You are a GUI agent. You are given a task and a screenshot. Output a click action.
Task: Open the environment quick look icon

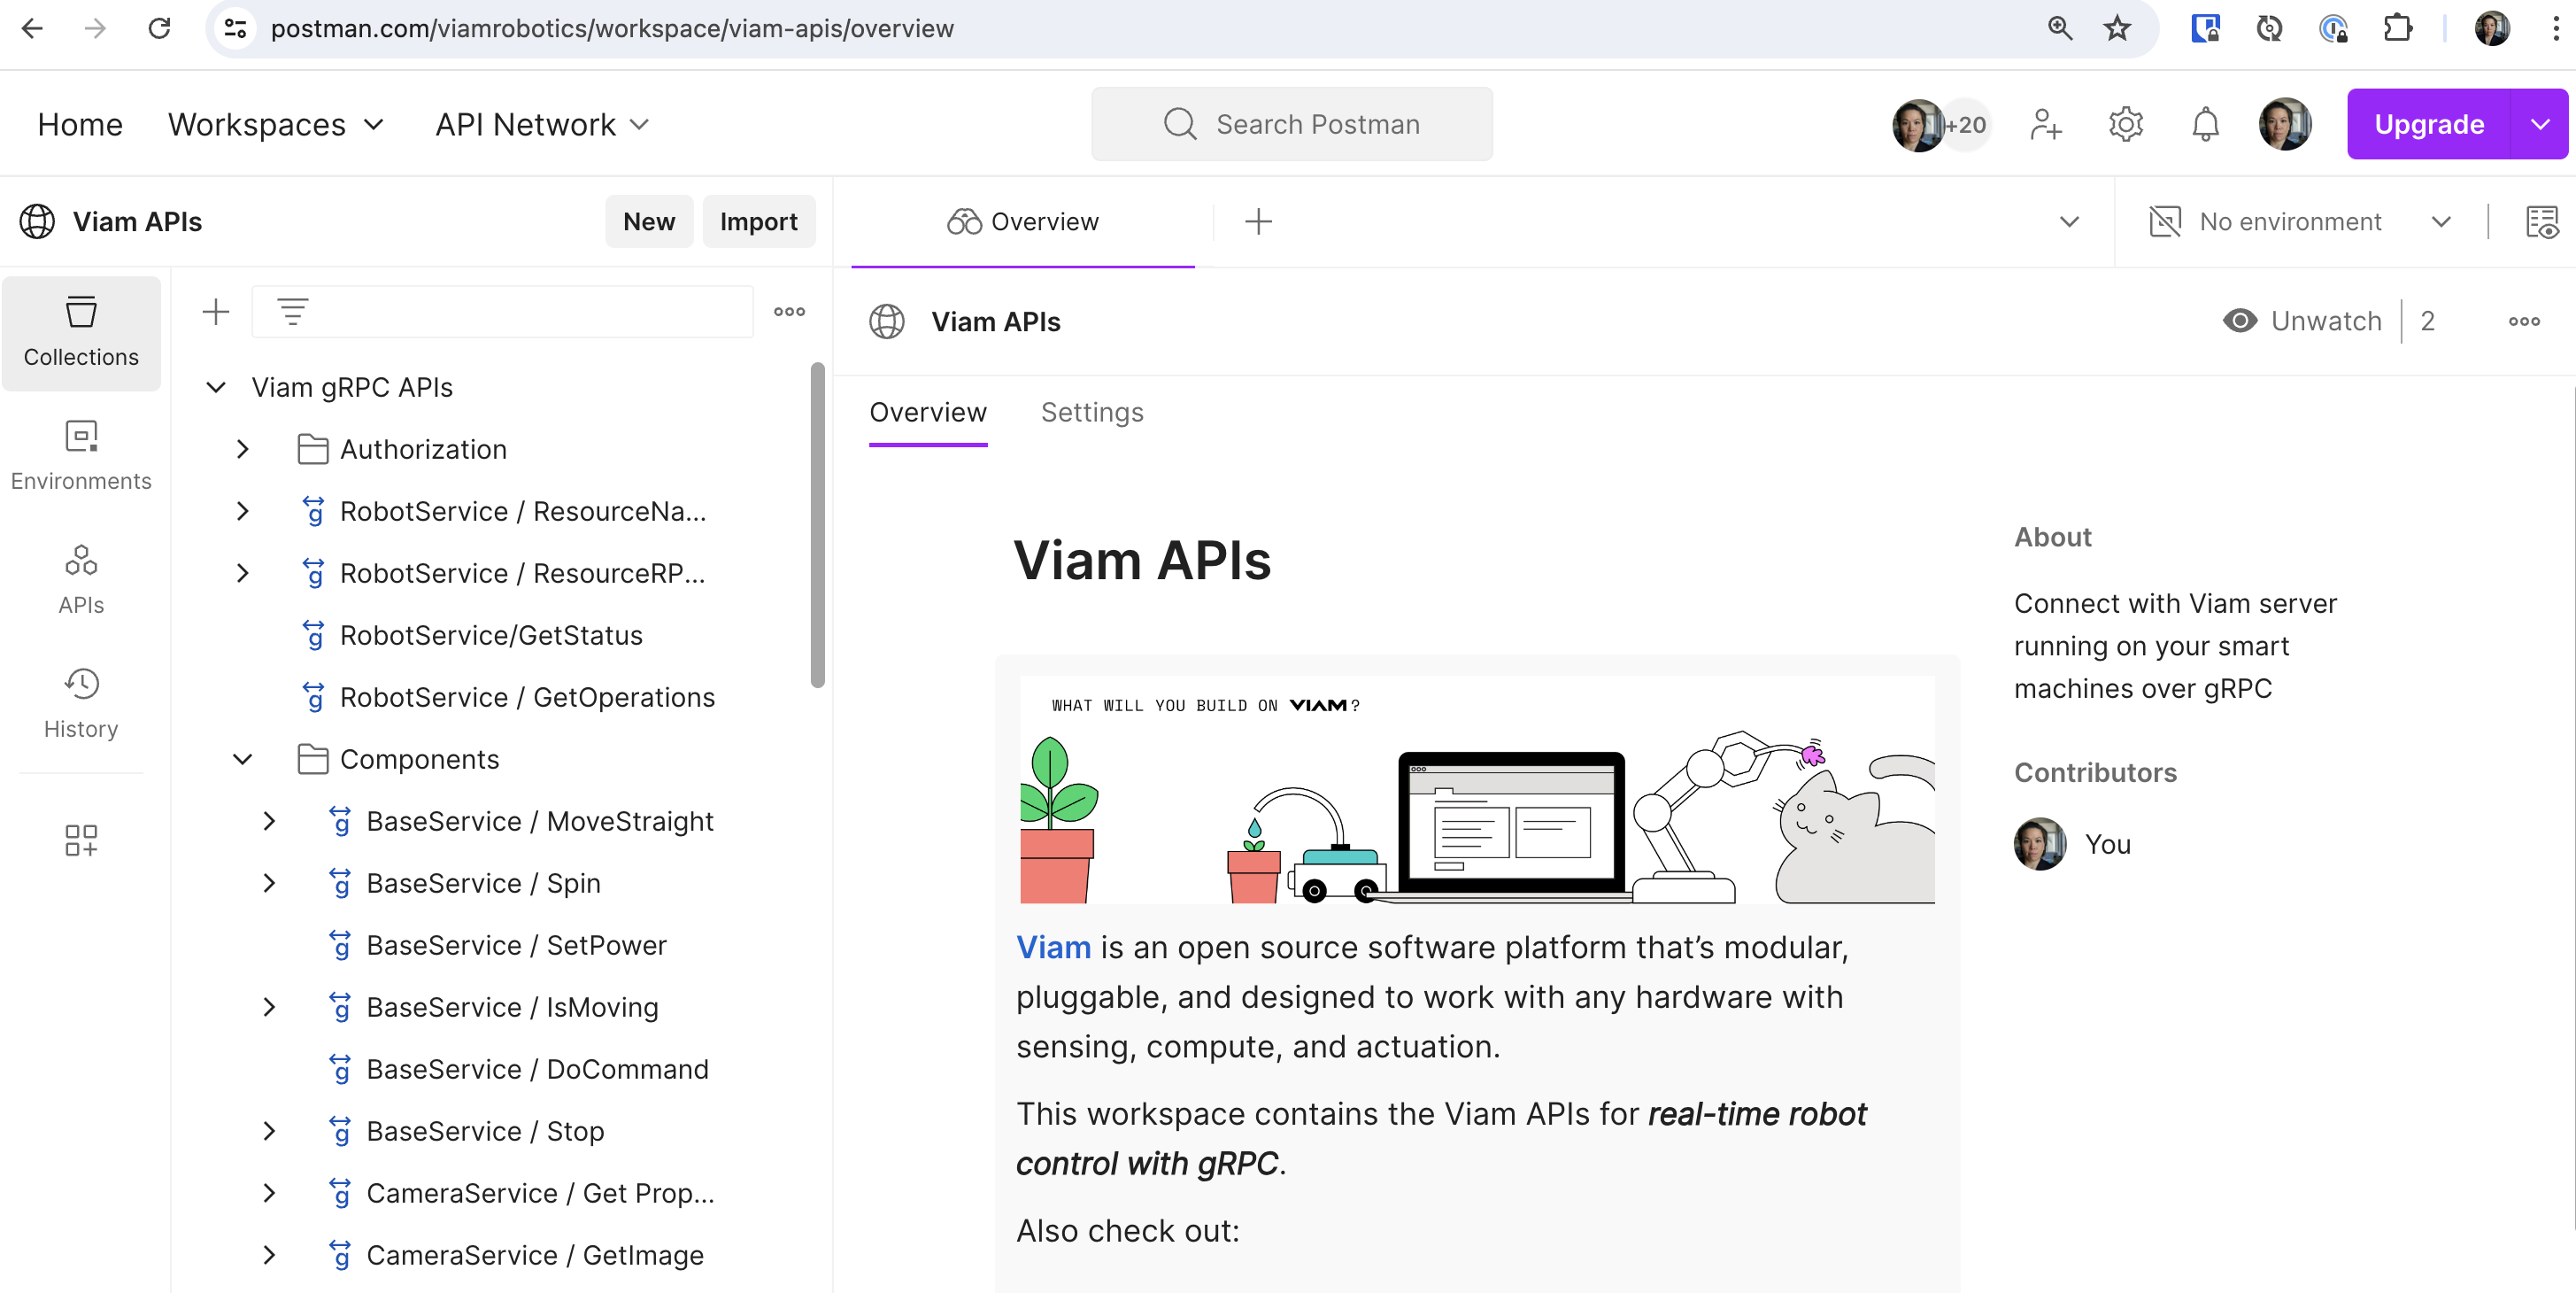(x=2541, y=221)
